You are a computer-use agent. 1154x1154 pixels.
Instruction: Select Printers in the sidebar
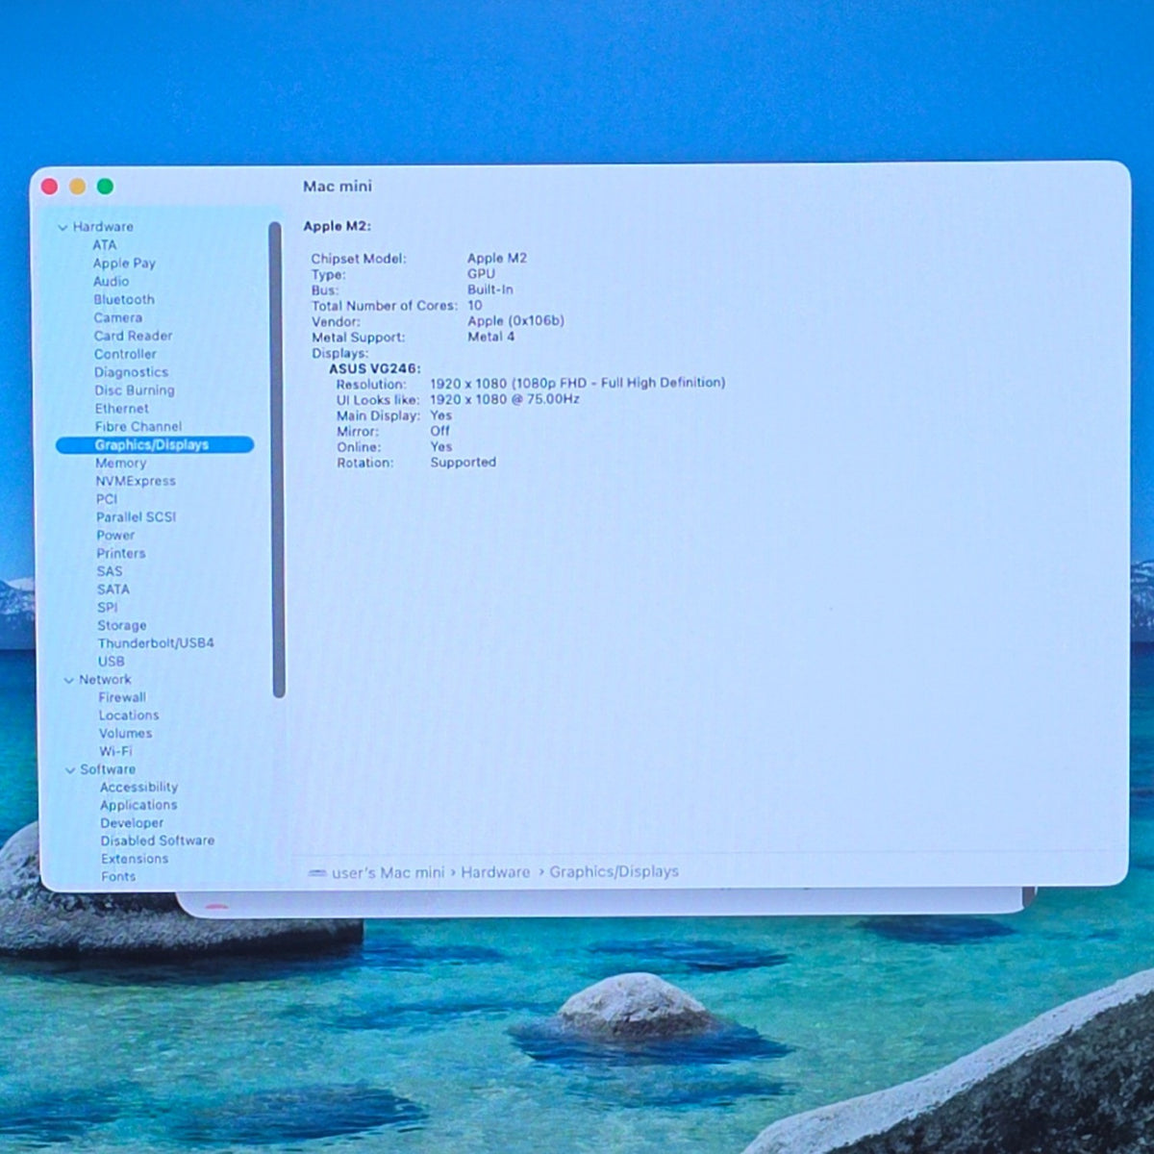click(x=121, y=553)
